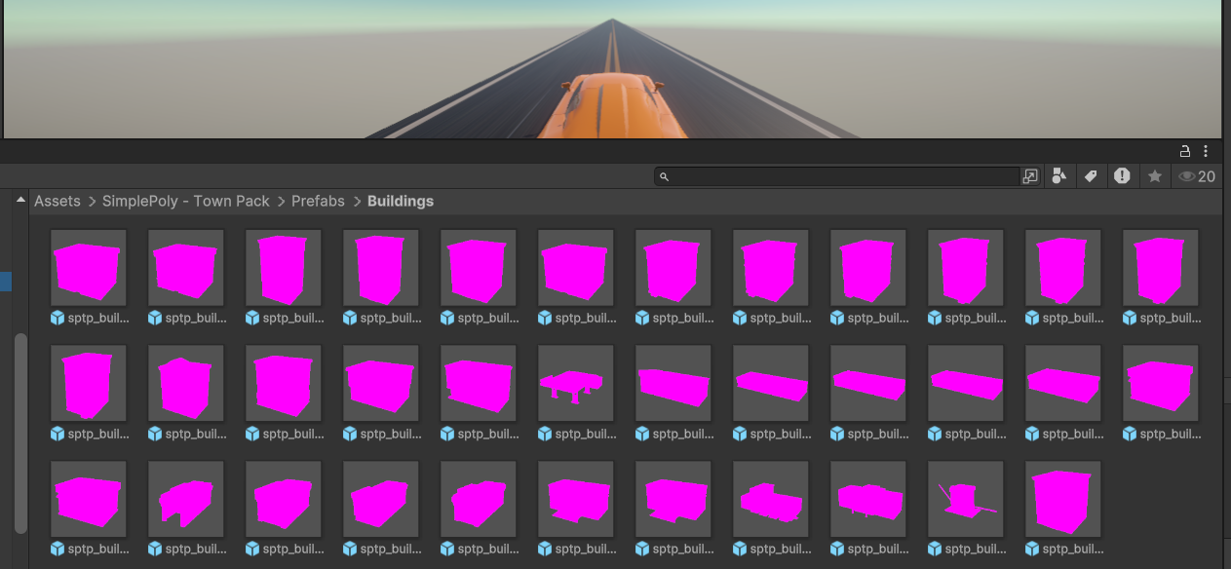This screenshot has height=569, width=1231.
Task: Open the Search by Type filter
Action: 1059,176
